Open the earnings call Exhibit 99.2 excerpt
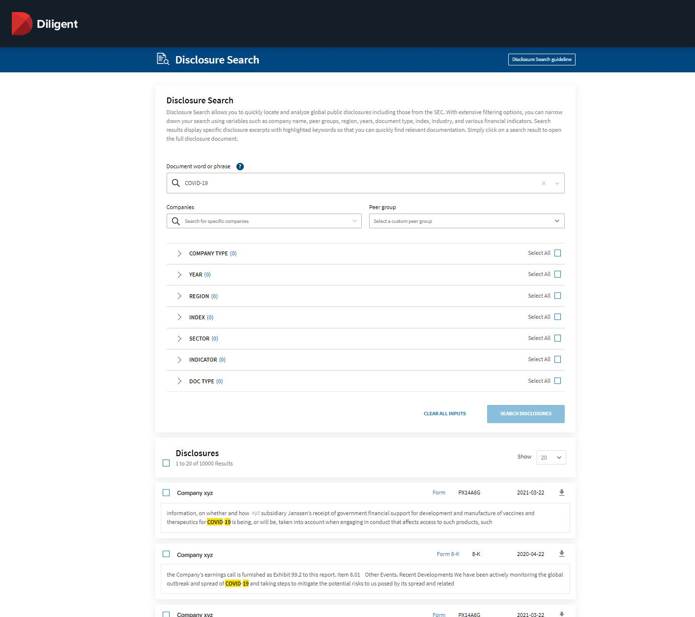This screenshot has width=695, height=617. pyautogui.click(x=365, y=579)
